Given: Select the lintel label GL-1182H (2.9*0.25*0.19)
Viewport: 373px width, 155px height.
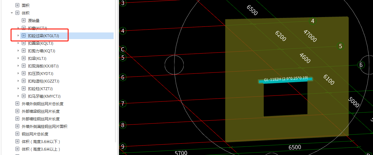Looking at the screenshot, I should point(286,79).
